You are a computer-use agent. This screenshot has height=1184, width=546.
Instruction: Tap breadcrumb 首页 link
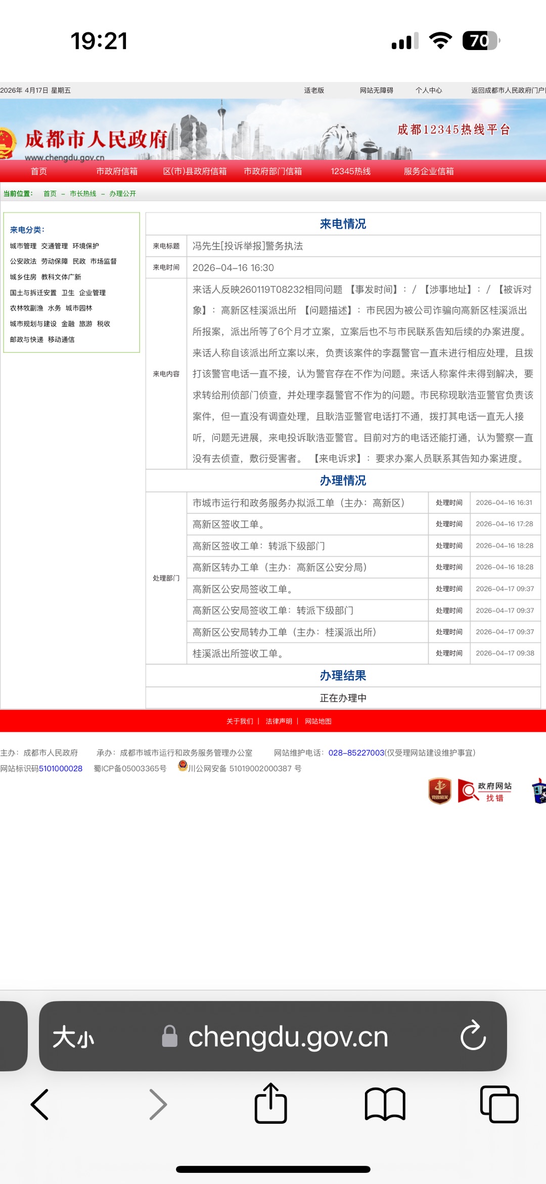point(50,194)
